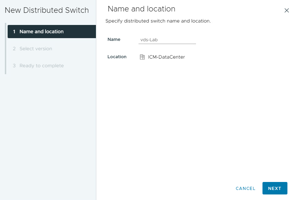Screen dimensions: 294x200
Task: Click the Location label
Action: (x=117, y=56)
